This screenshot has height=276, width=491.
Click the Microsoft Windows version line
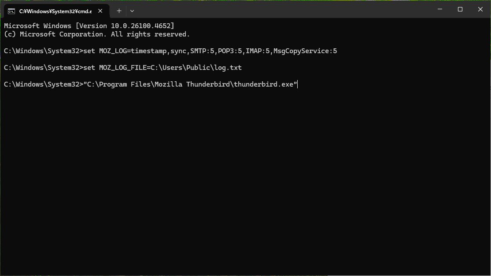point(89,26)
